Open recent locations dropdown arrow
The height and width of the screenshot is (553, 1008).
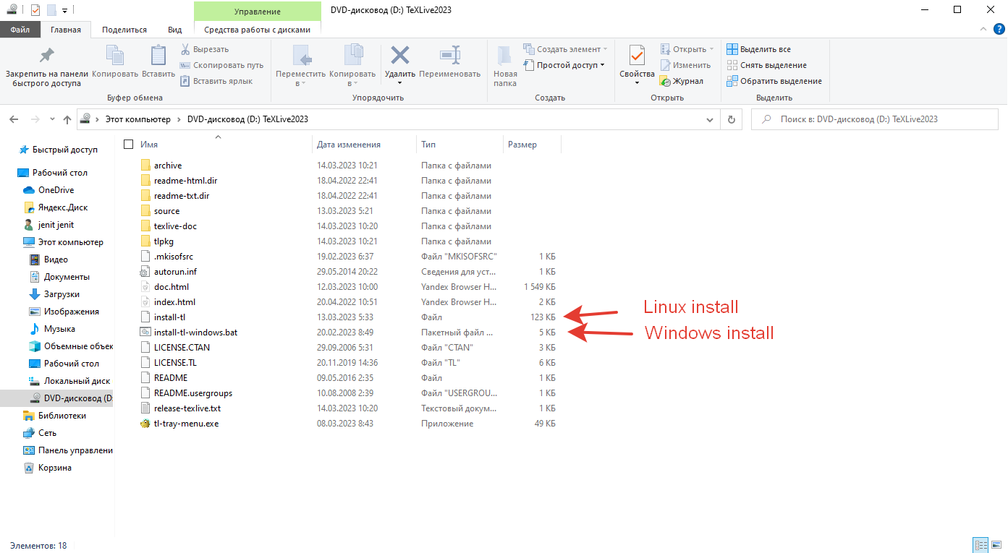[x=52, y=119]
